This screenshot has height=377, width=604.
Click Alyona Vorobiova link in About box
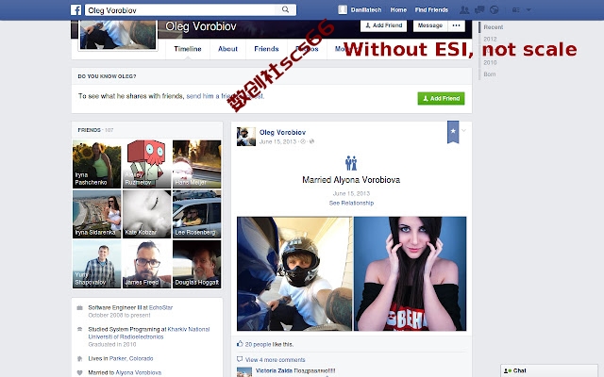pos(139,372)
